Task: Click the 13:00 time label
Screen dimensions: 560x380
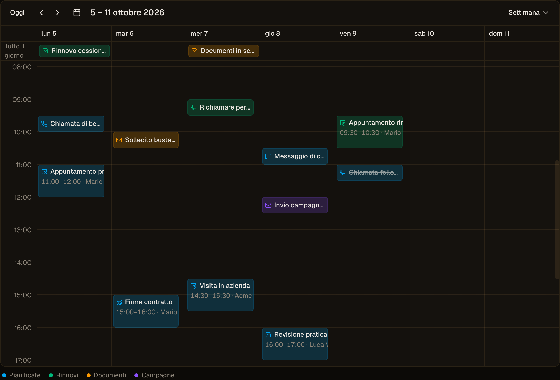Action: (23, 230)
